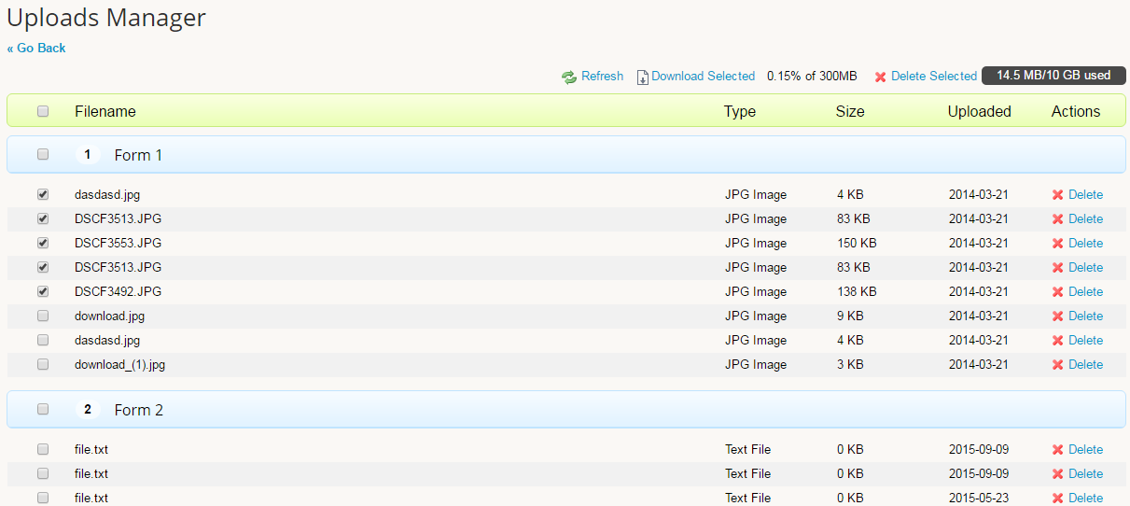The height and width of the screenshot is (506, 1130).
Task: Click the Uploads Manager page title
Action: [x=106, y=18]
